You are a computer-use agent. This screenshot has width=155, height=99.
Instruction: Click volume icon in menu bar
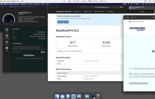click(131, 4)
